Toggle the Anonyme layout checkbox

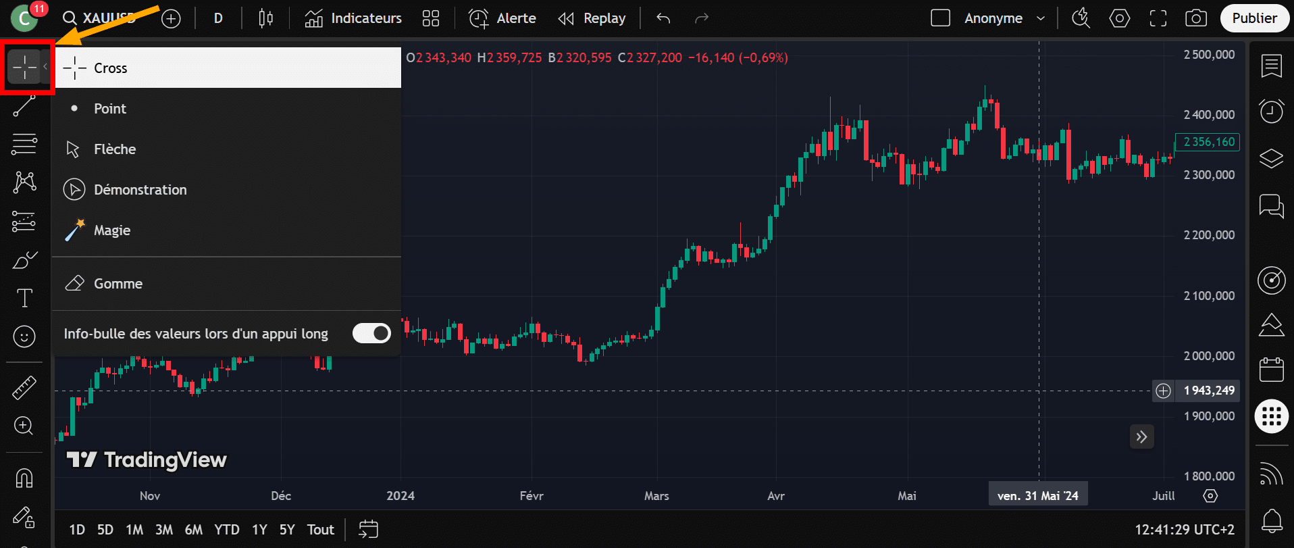[x=940, y=18]
